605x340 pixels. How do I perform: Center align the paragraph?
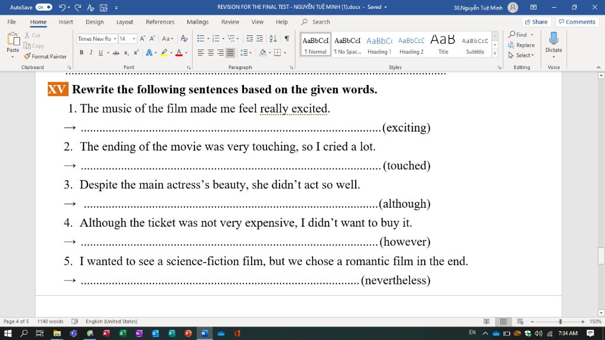click(x=211, y=53)
